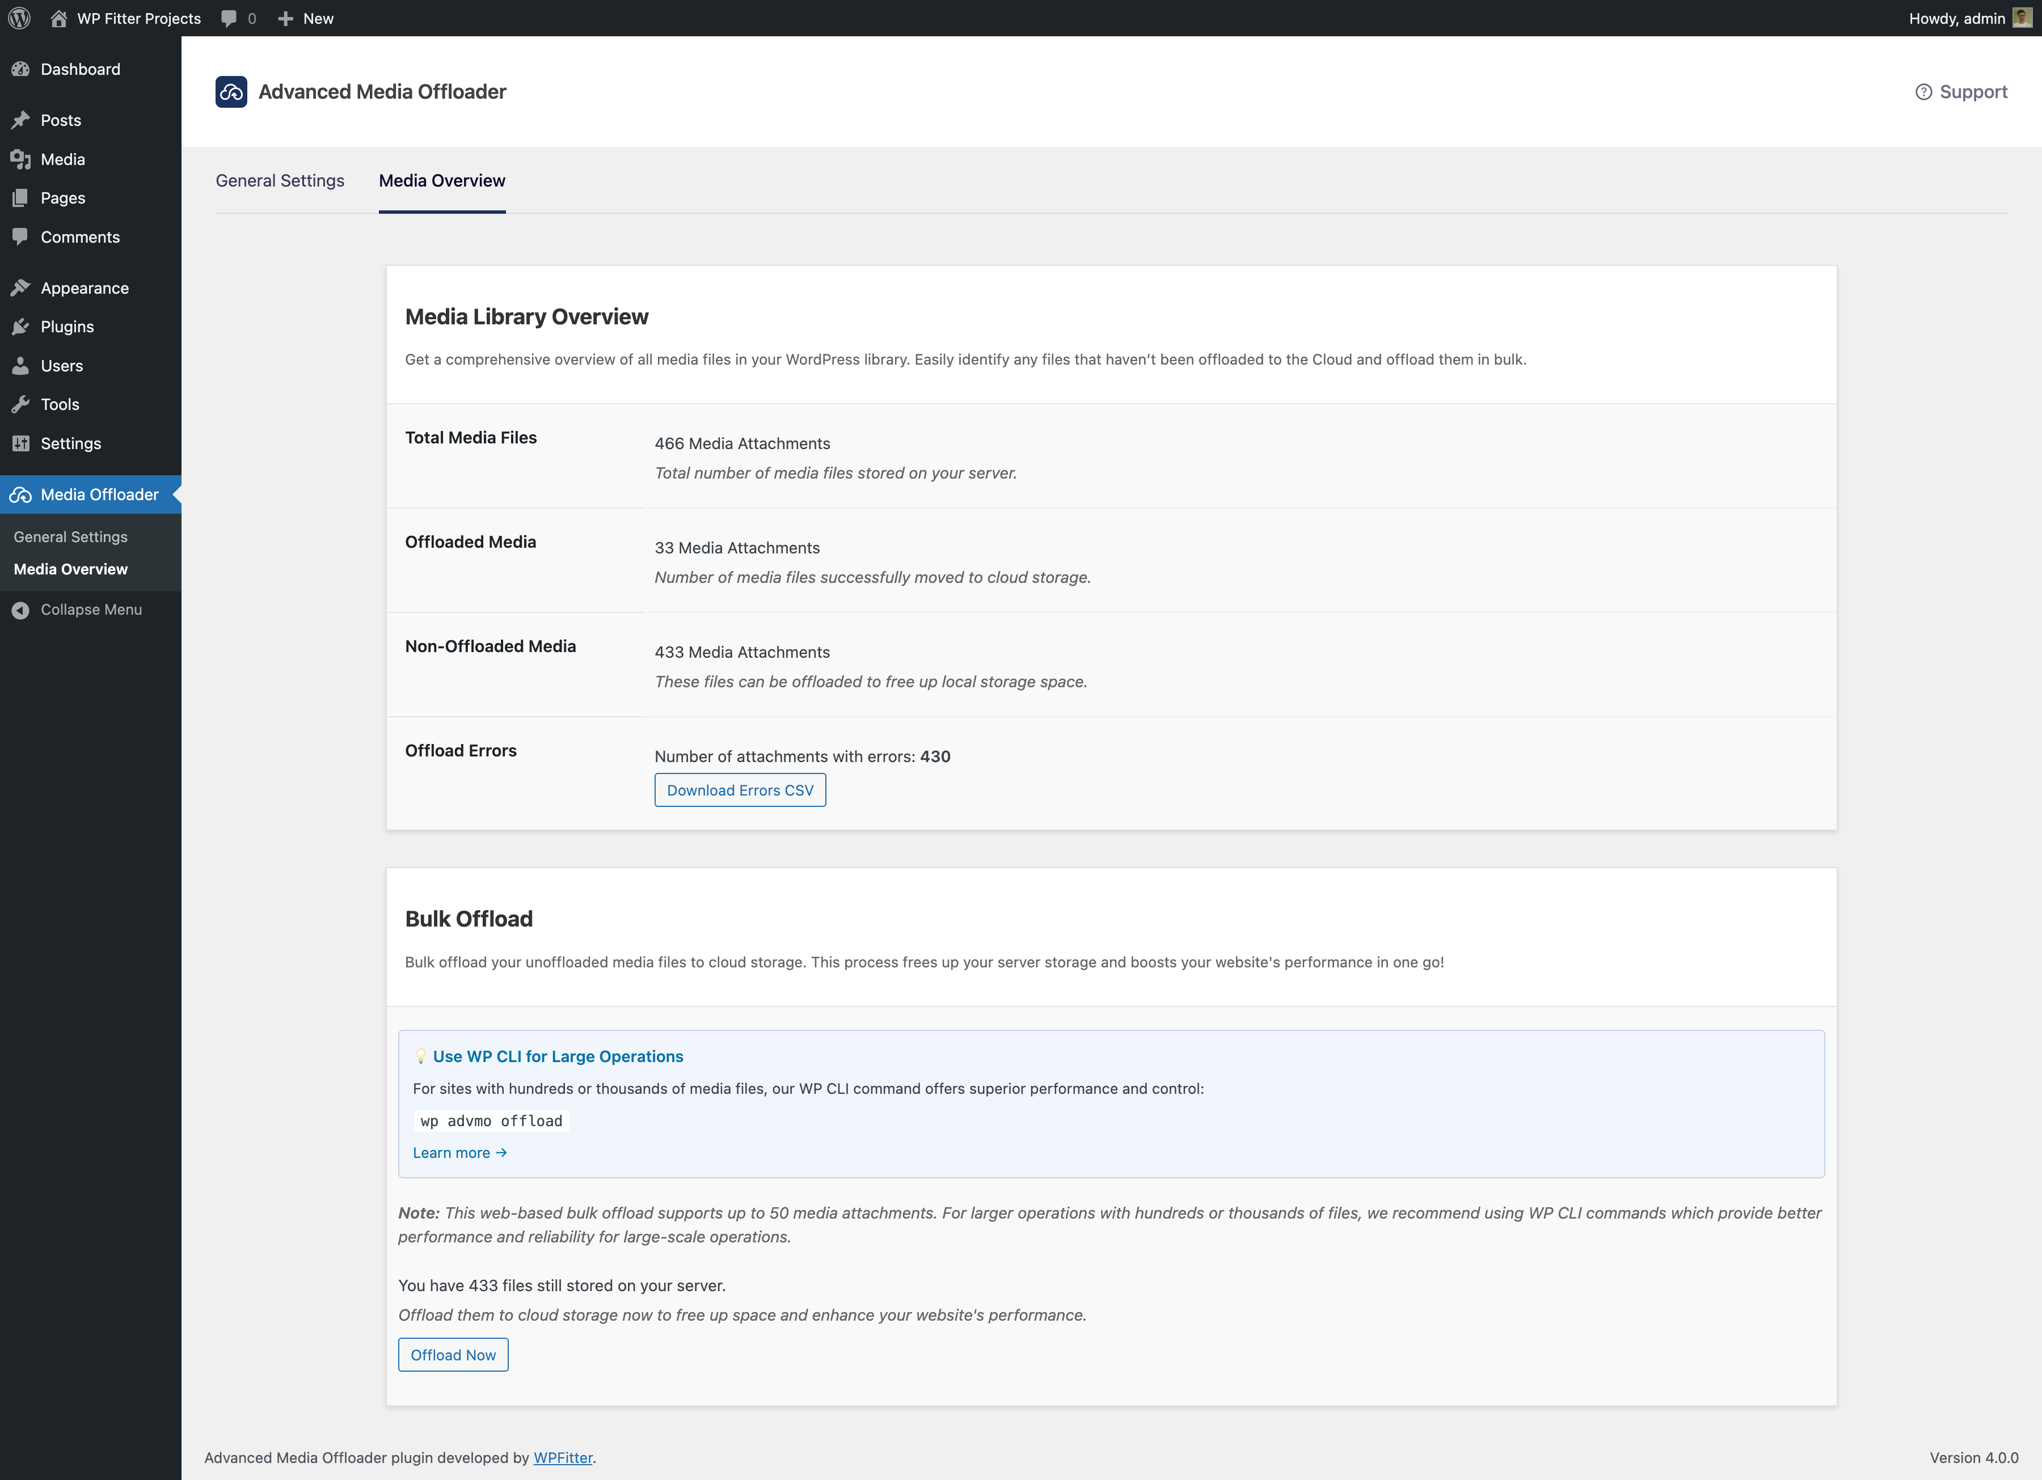Open the comments bubble icon in admin bar
The height and width of the screenshot is (1480, 2042).
[229, 19]
